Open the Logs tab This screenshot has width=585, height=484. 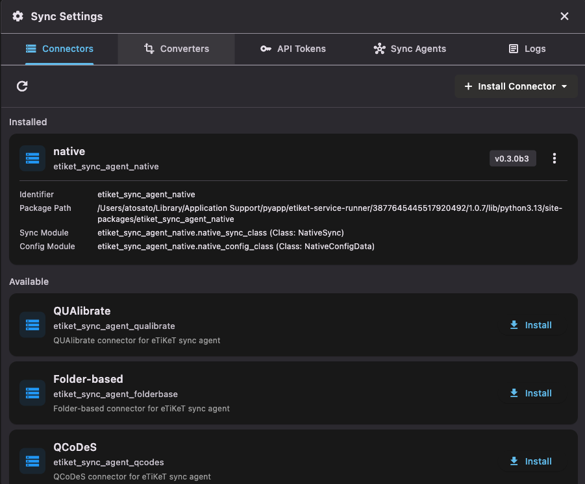(527, 49)
